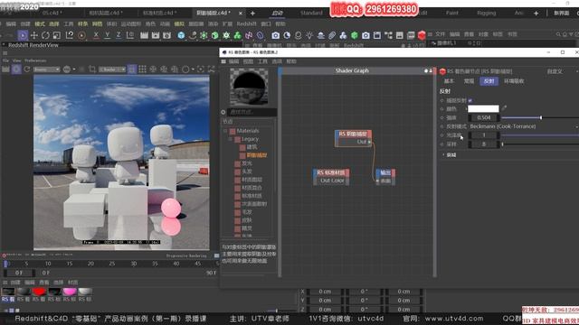Click the spline pen tool icon
Screen dimensions: 579x325
[193, 35]
